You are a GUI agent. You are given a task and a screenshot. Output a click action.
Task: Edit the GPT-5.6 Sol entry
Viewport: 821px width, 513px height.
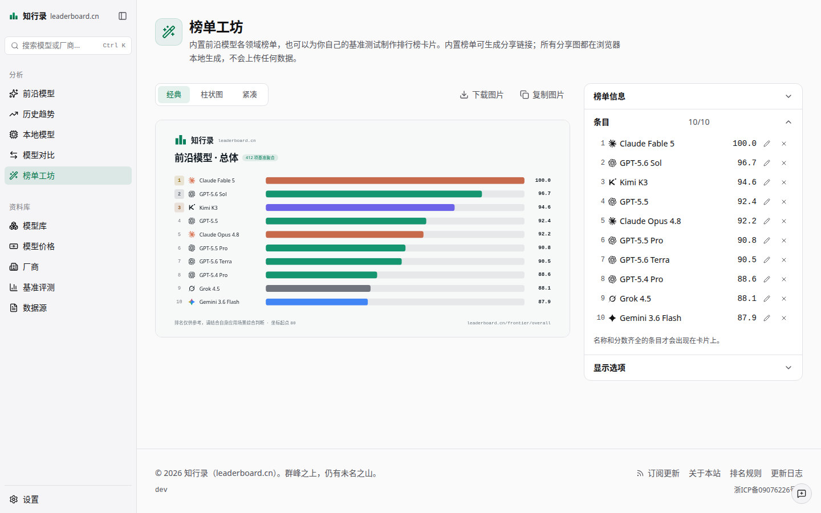pyautogui.click(x=767, y=163)
